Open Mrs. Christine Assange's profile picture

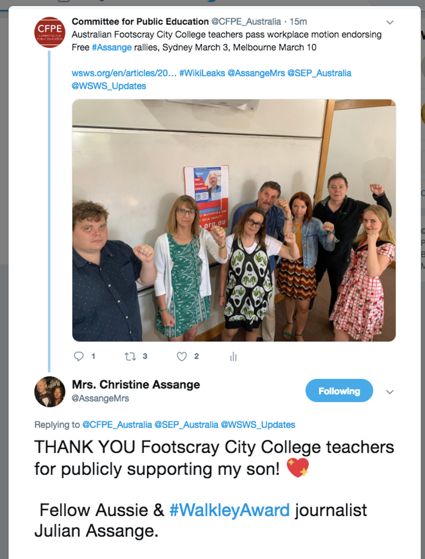pyautogui.click(x=50, y=391)
